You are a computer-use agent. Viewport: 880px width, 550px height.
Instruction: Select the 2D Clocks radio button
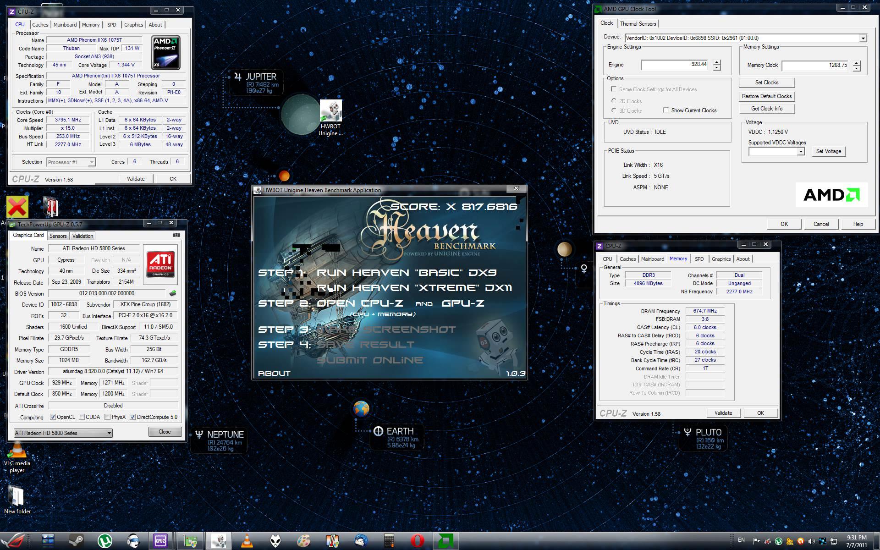pos(614,101)
